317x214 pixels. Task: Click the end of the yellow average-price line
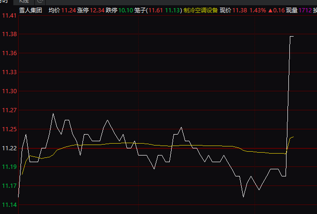293,137
